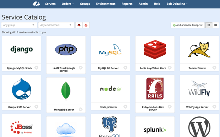
Task: Click gear icon on Wildfly App Server
Action: coord(214,107)
